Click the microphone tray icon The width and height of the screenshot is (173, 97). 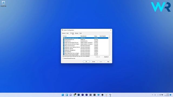click(x=155, y=95)
